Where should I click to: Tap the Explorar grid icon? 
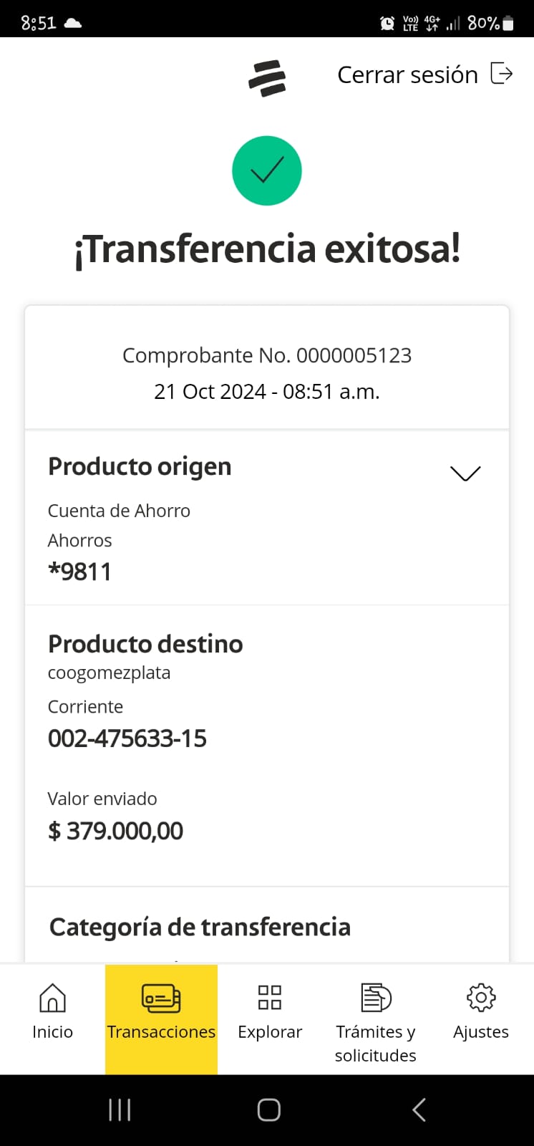(x=270, y=997)
